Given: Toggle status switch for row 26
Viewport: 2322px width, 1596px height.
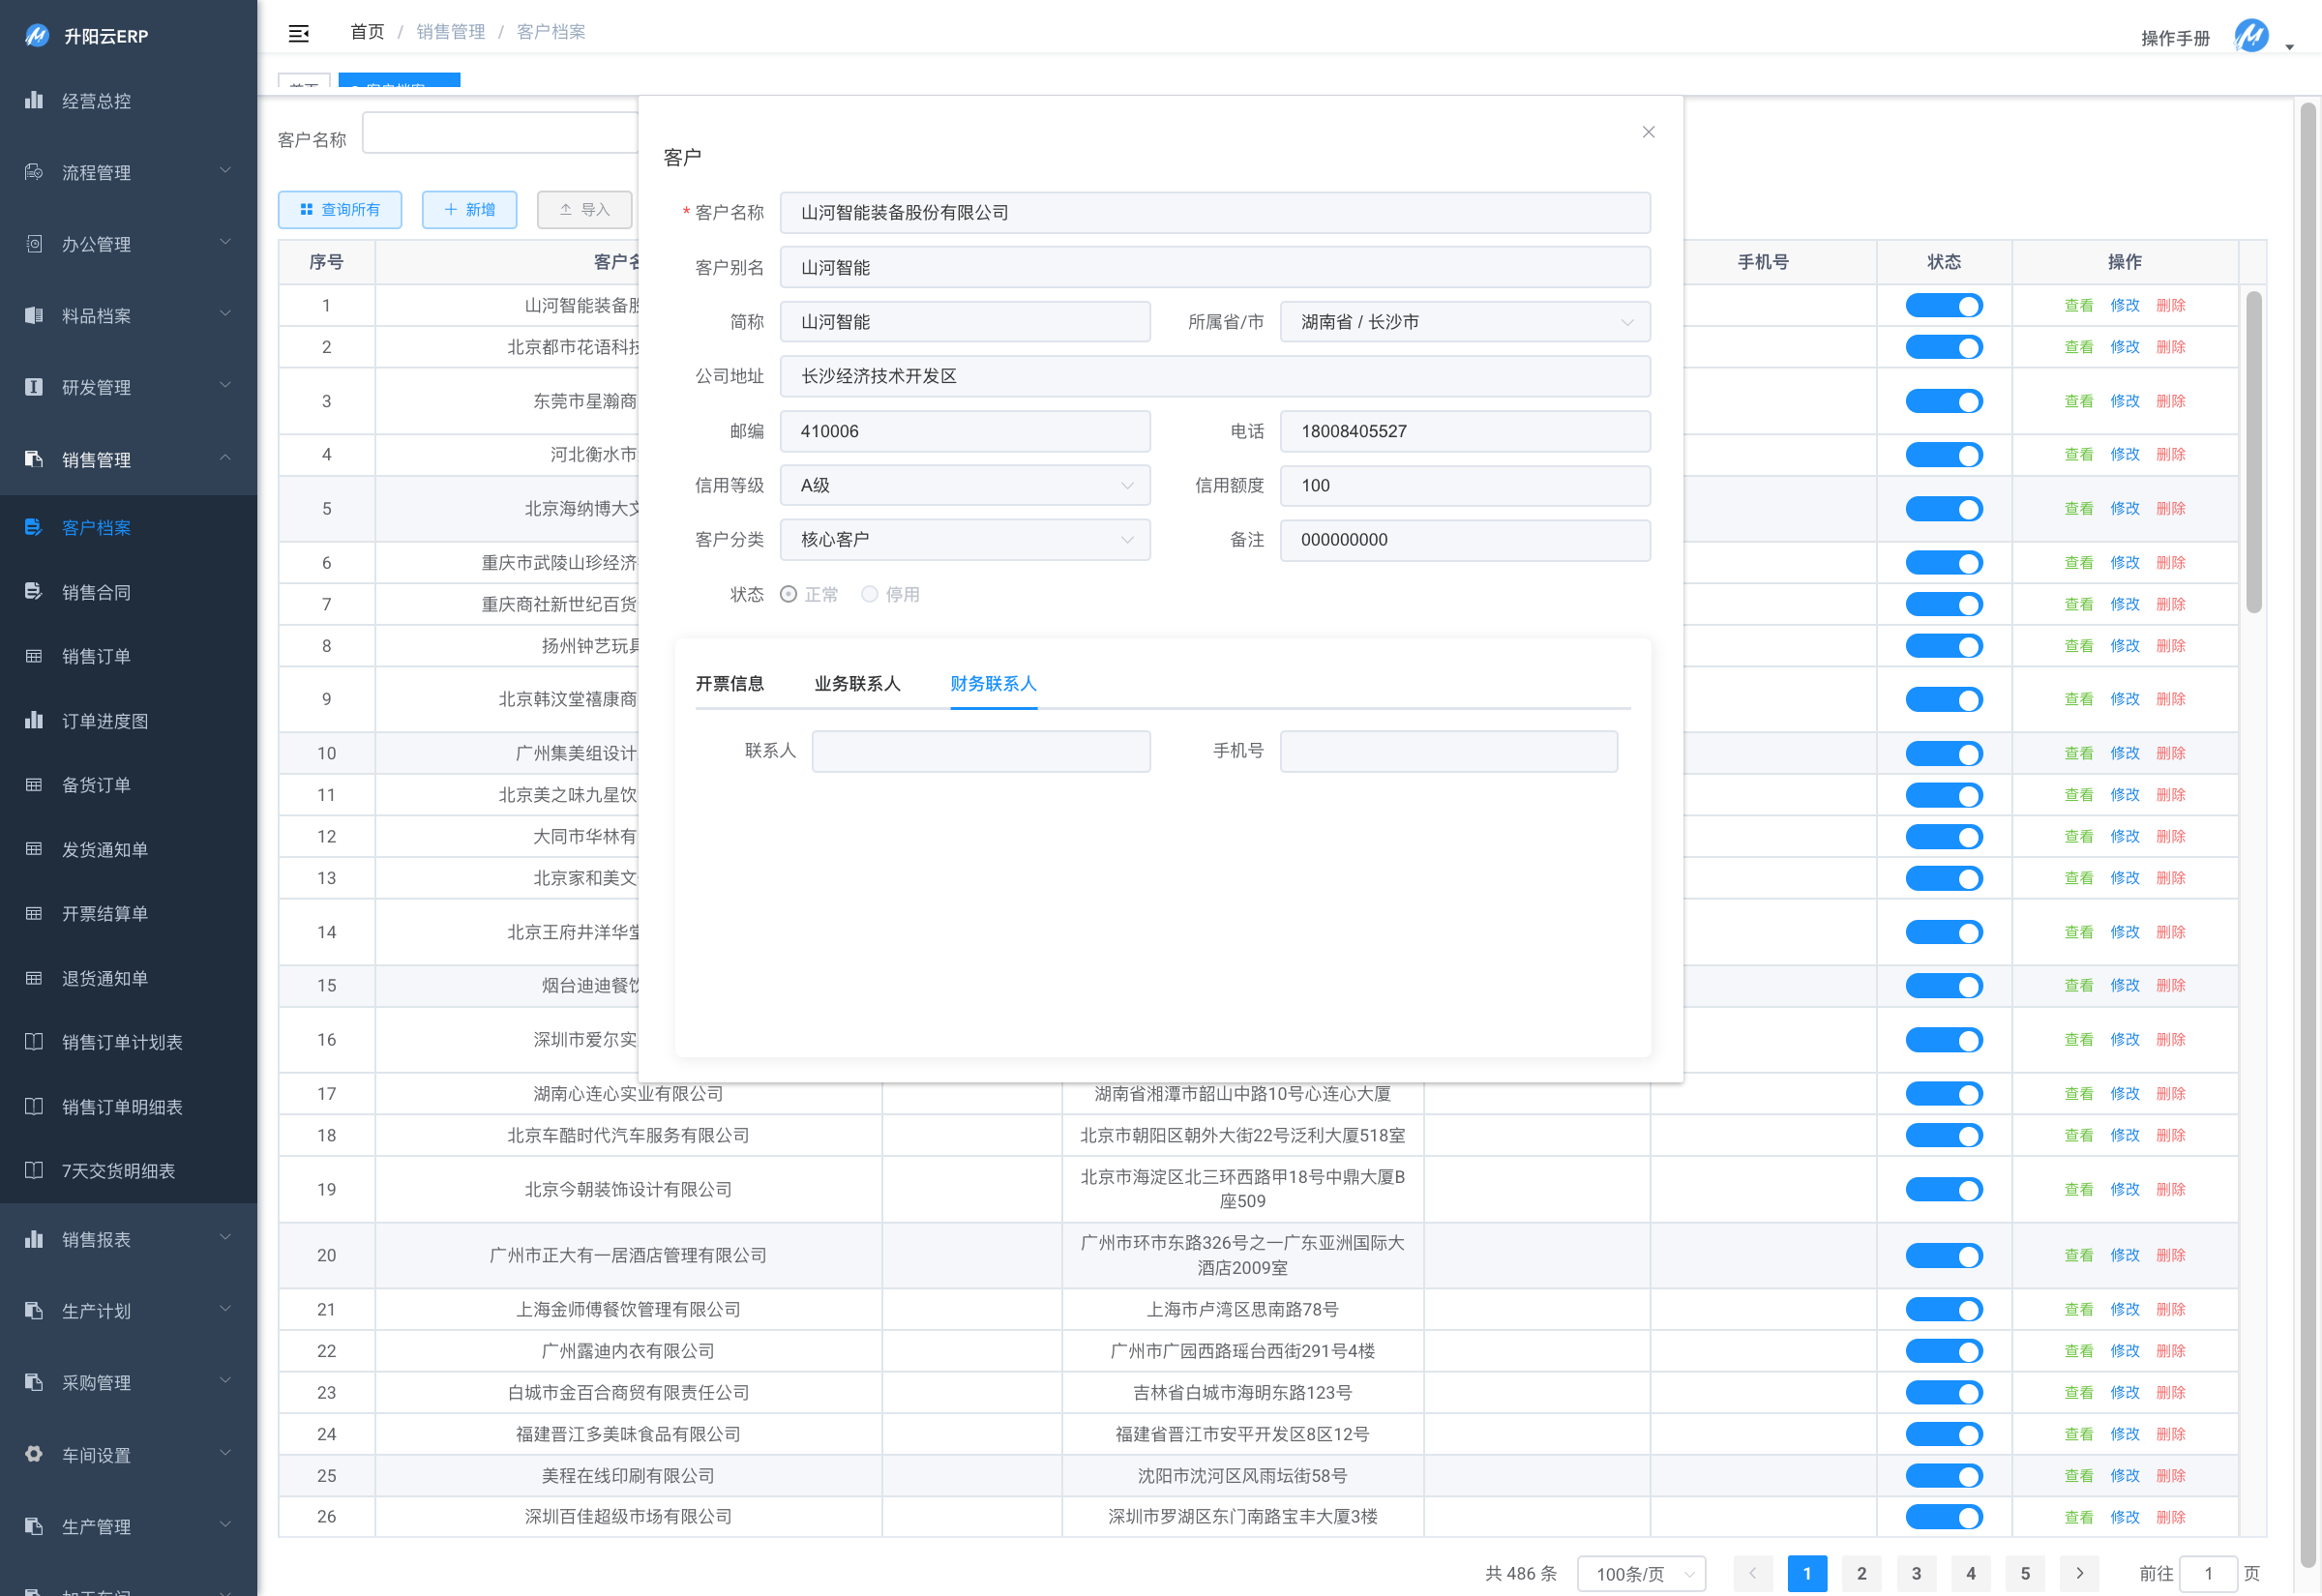Looking at the screenshot, I should 1944,1517.
